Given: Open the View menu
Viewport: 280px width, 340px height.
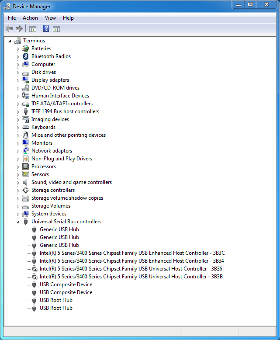Looking at the screenshot, I should [50, 18].
